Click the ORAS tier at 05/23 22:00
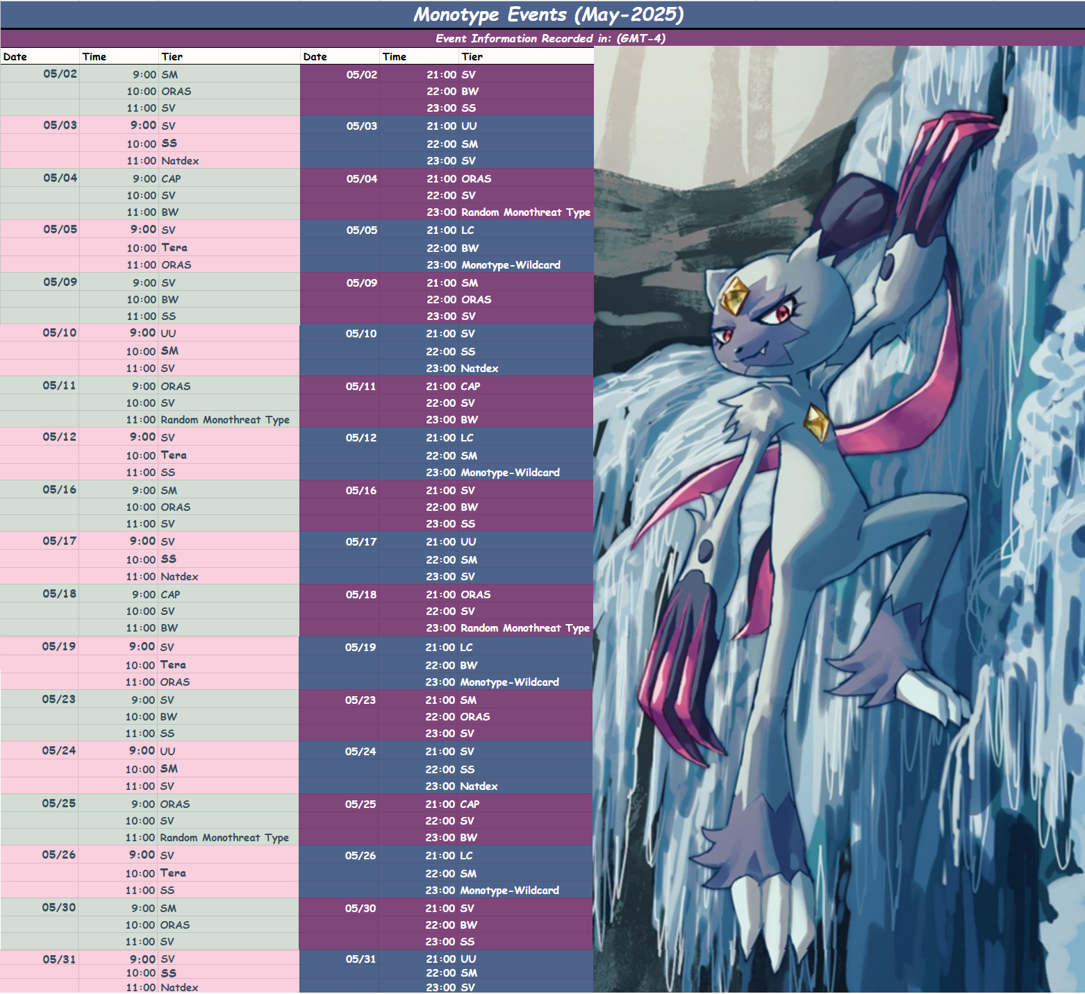The width and height of the screenshot is (1085, 994). (x=475, y=716)
